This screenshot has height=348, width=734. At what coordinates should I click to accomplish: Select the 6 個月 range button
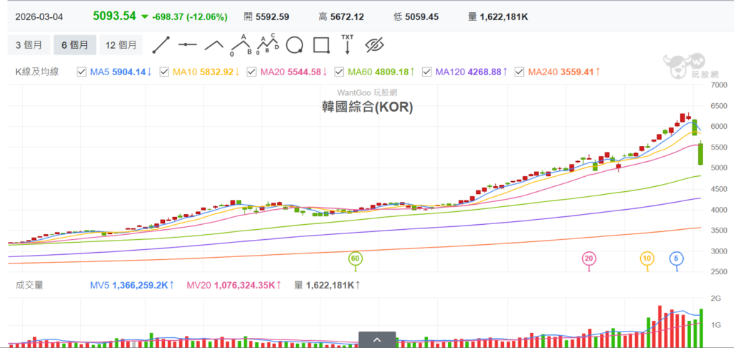pyautogui.click(x=75, y=45)
